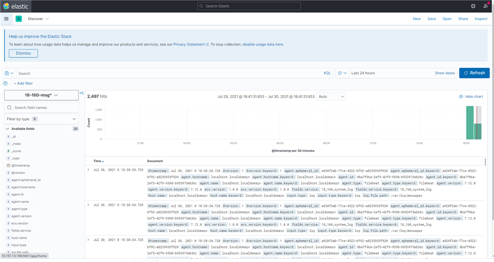Image resolution: width=494 pixels, height=262 pixels.
Task: Expand the Filter by type dropdown
Action: (41, 119)
